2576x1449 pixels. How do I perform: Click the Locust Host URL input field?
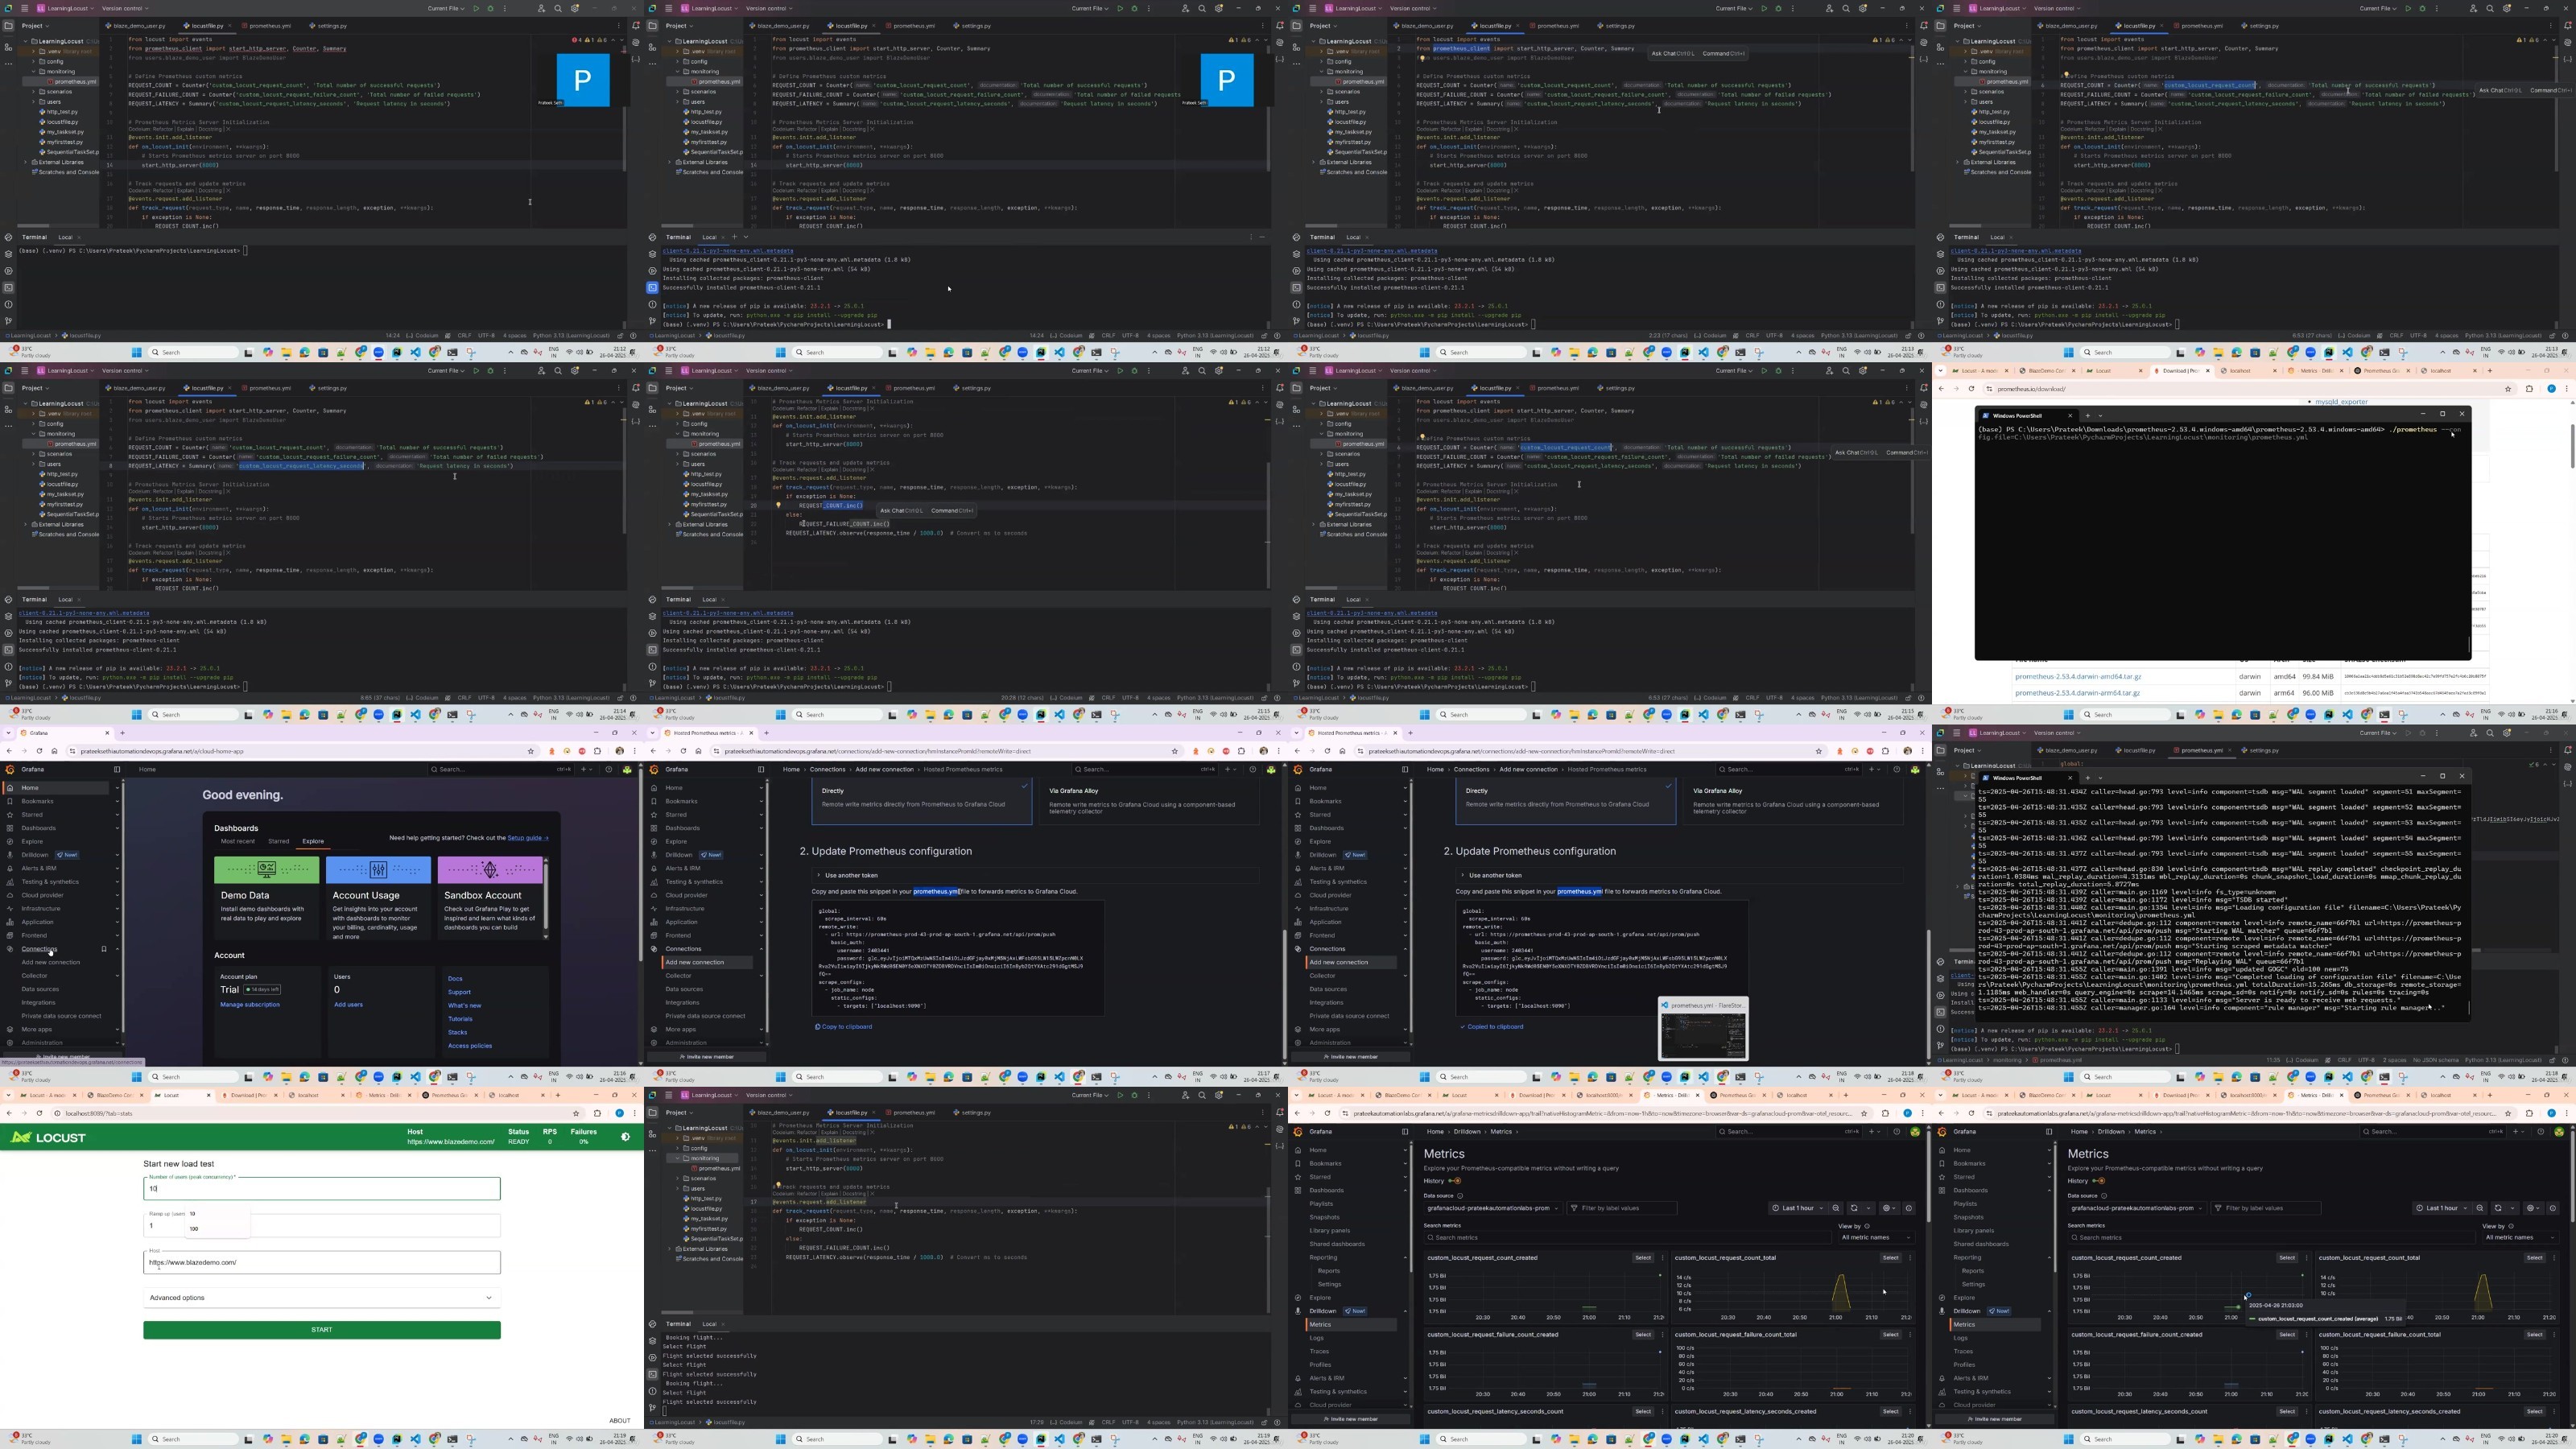pyautogui.click(x=321, y=1262)
